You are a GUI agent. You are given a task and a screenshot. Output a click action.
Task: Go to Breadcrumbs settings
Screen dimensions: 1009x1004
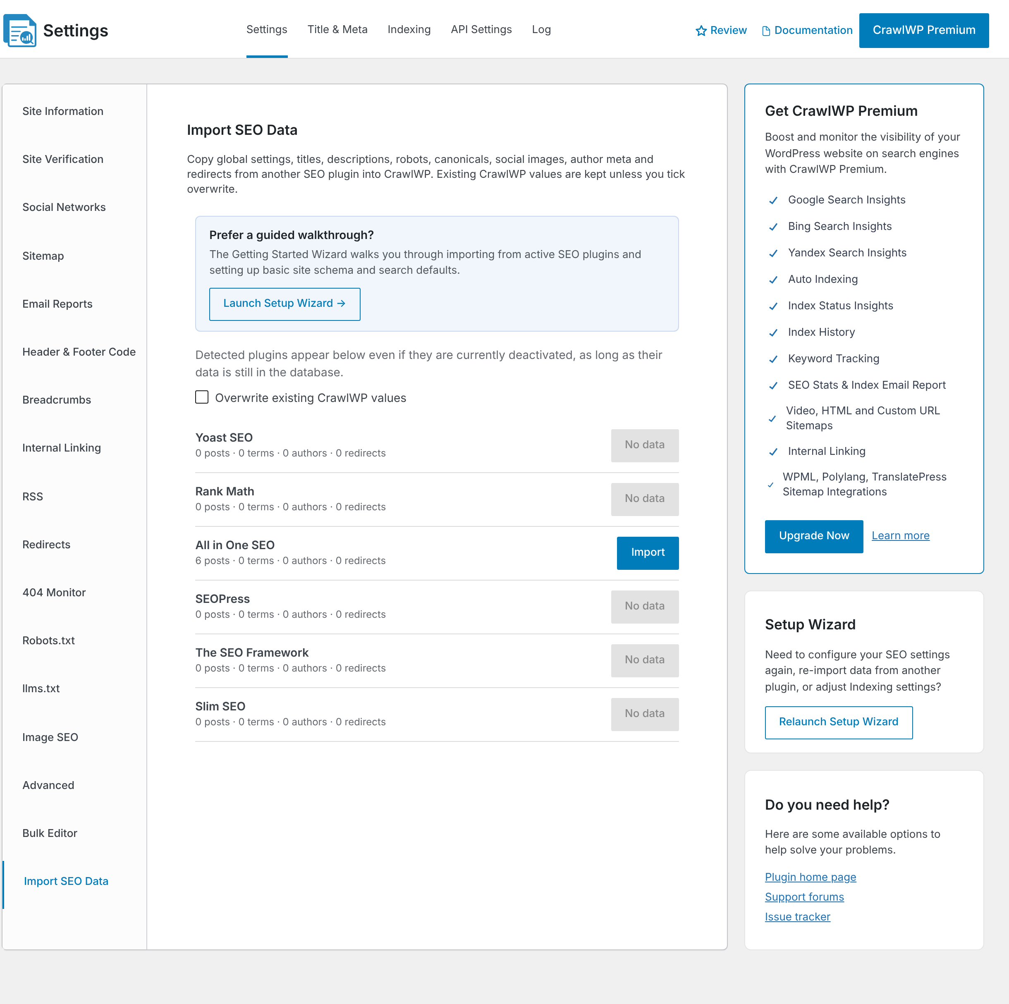click(57, 400)
